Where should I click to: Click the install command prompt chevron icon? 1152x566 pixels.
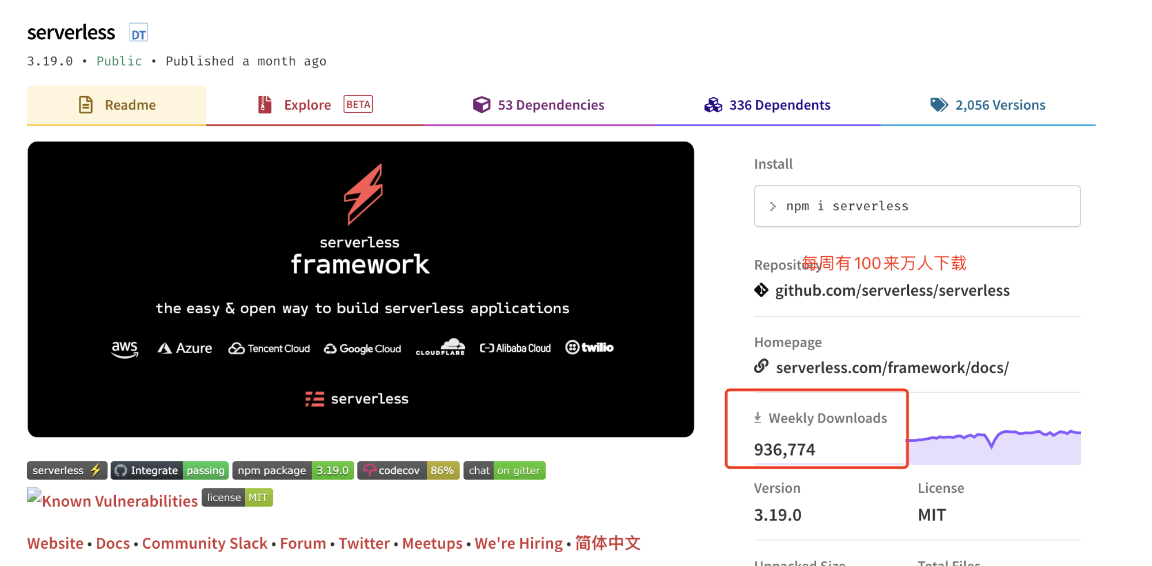pyautogui.click(x=773, y=206)
